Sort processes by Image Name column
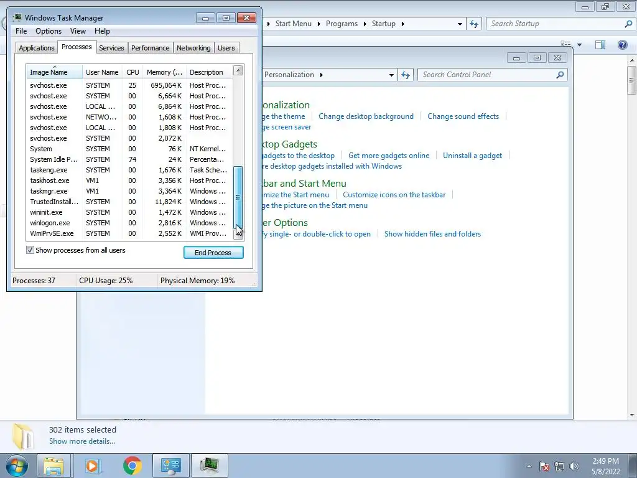 (55, 72)
